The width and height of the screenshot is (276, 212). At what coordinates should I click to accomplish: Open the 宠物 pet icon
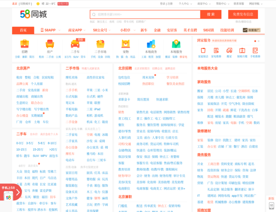[126, 44]
